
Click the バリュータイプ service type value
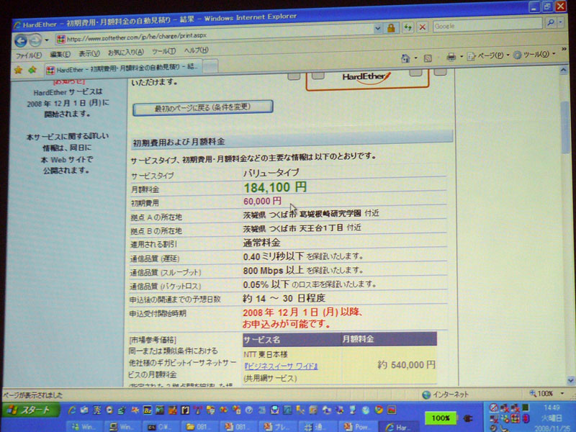271,173
